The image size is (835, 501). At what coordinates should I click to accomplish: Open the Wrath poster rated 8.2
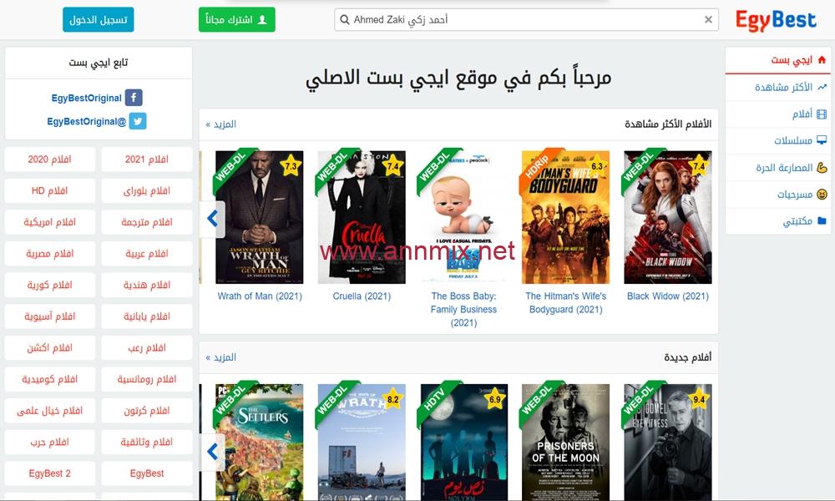(362, 442)
